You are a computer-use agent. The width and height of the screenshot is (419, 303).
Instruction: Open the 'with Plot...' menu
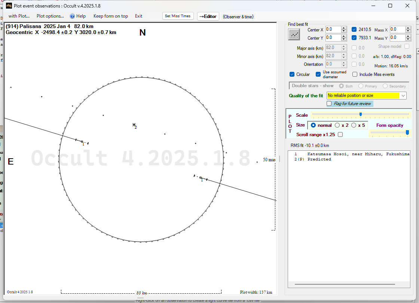click(x=19, y=16)
